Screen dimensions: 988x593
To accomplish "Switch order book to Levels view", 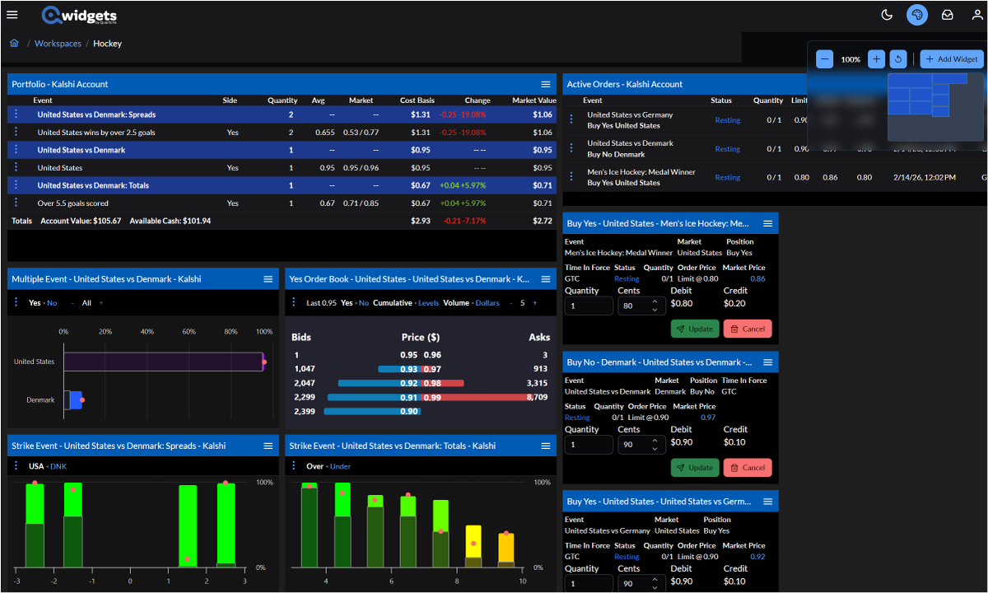I will pos(429,303).
